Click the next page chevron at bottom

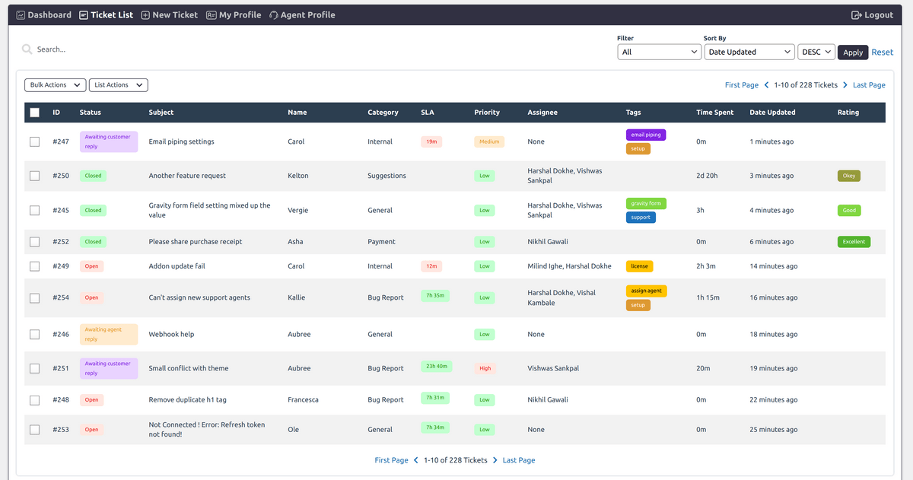[x=495, y=460]
